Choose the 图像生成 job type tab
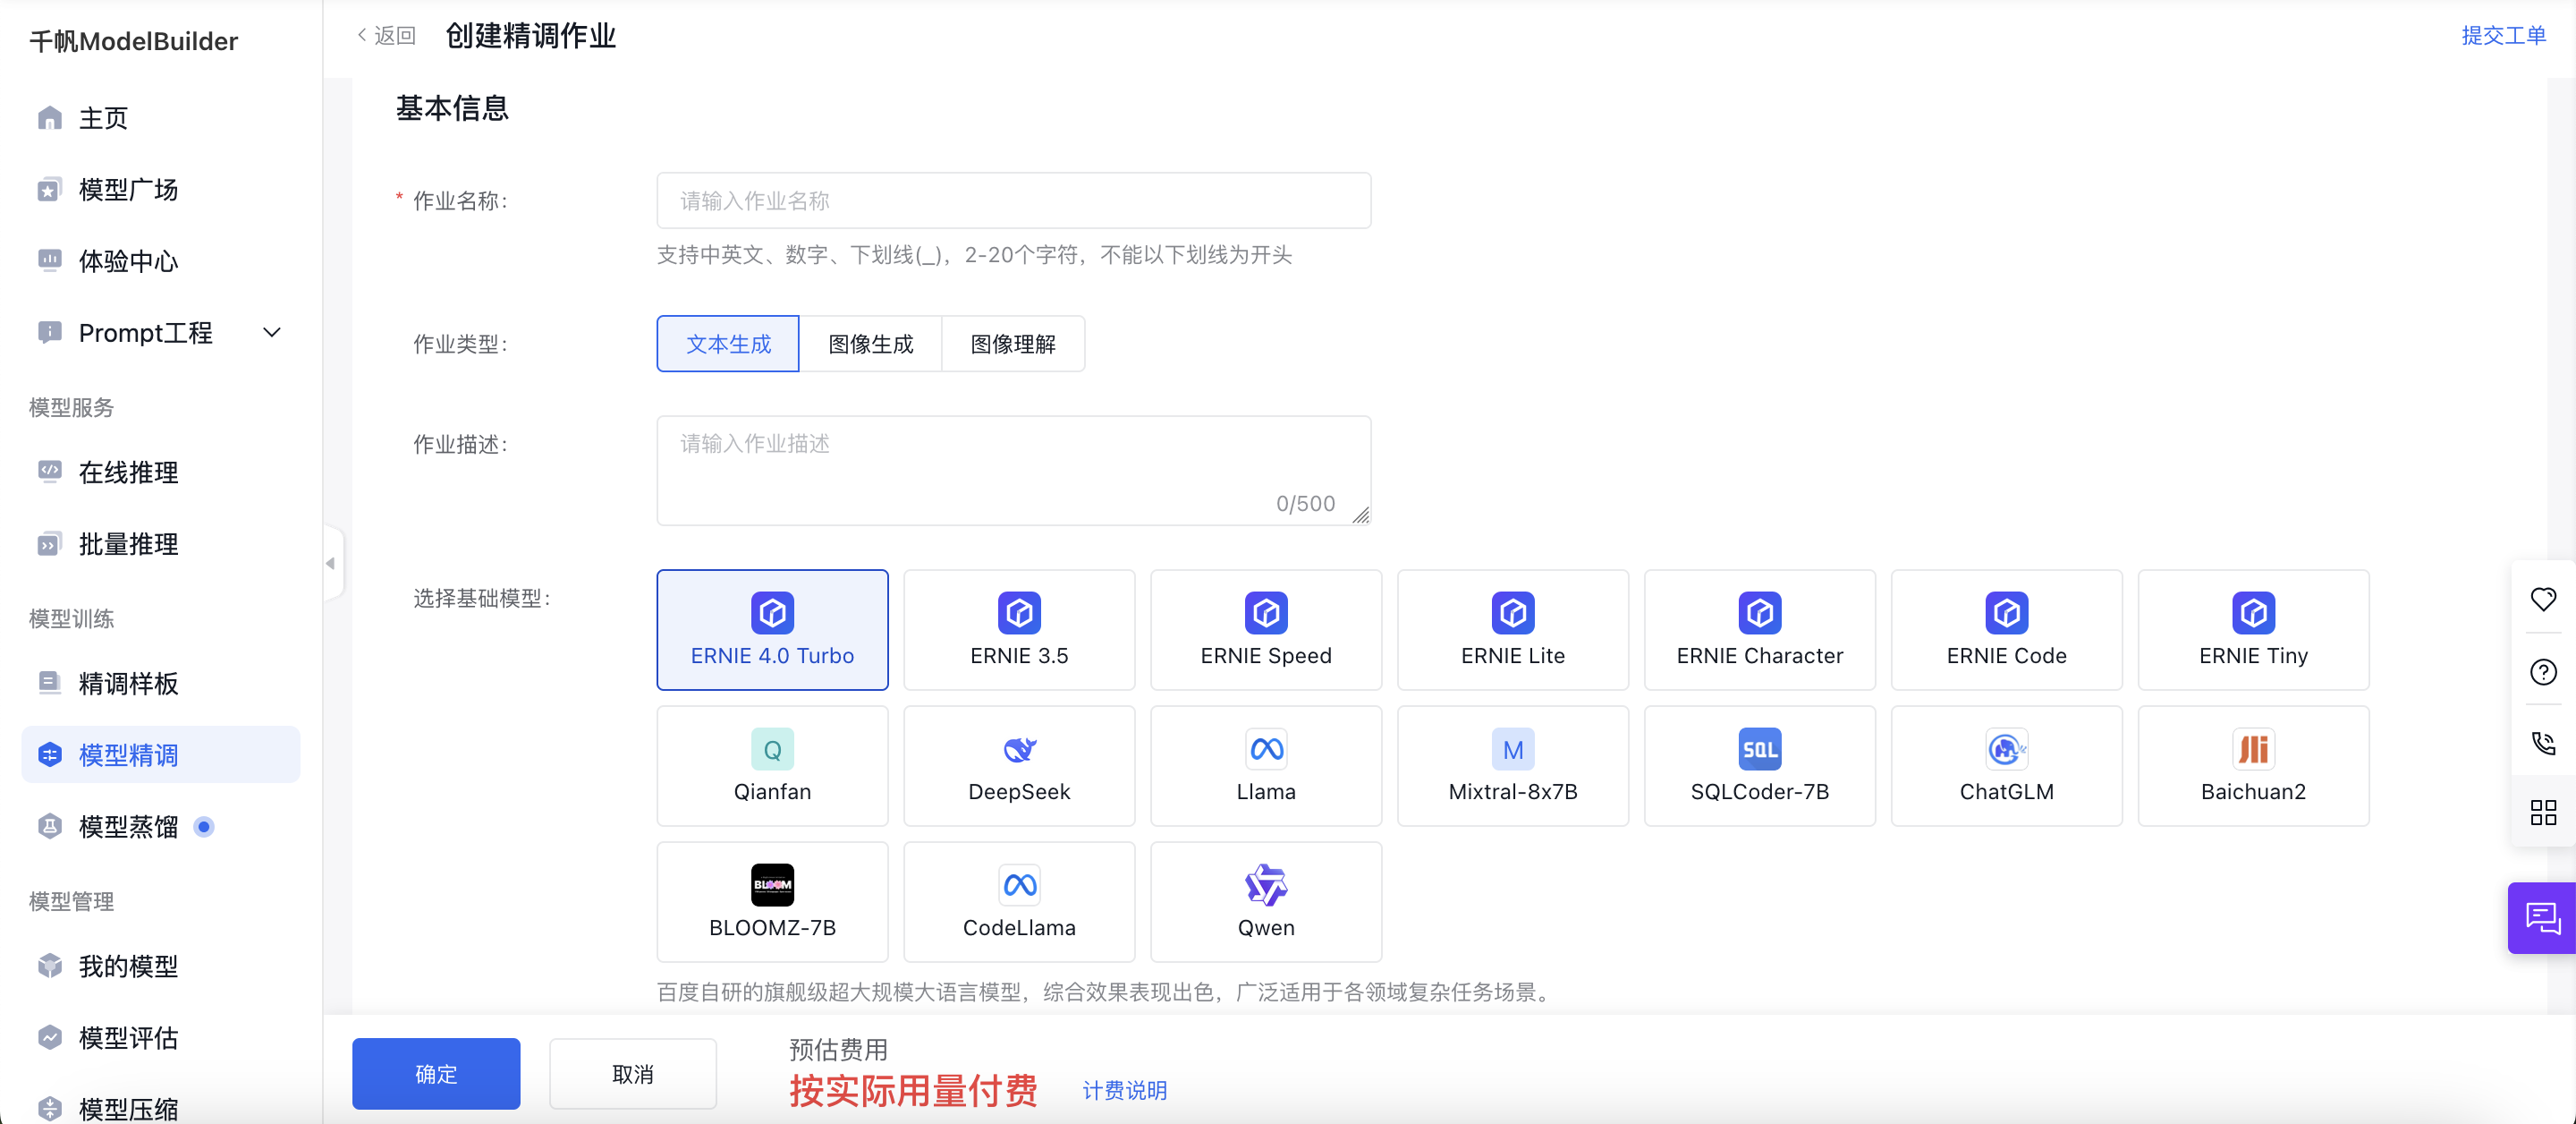Screen dimensions: 2576x1124 click(x=870, y=344)
